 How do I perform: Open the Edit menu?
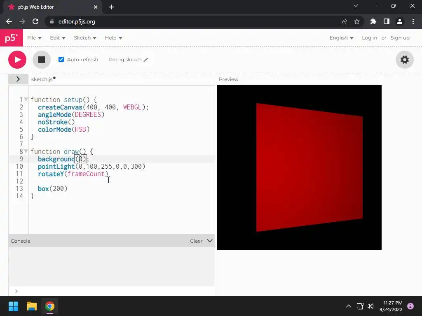58,38
